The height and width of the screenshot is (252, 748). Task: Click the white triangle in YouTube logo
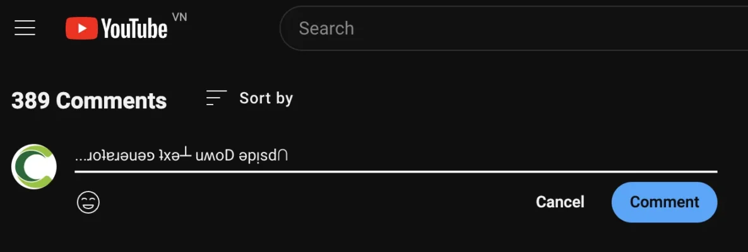tap(82, 28)
